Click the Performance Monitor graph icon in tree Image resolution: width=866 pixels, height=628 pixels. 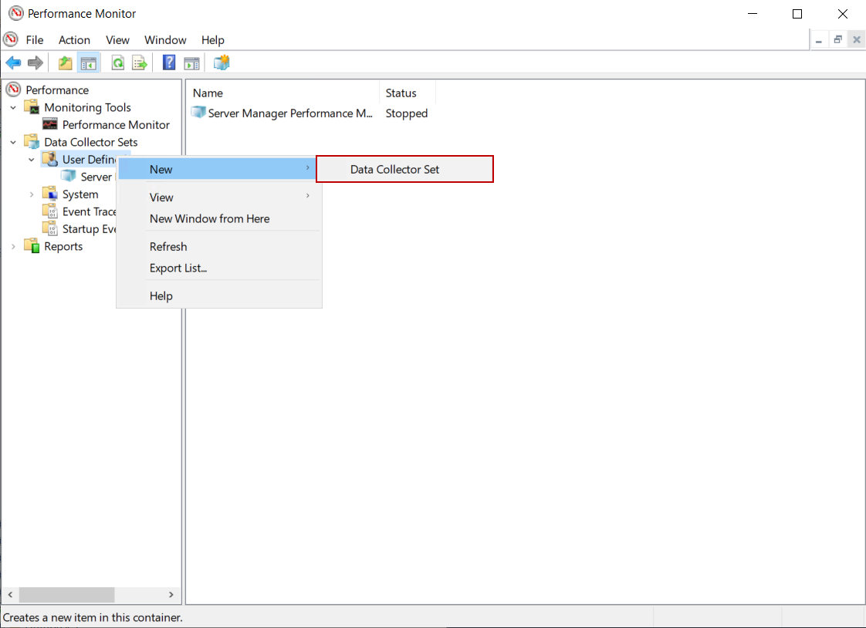click(x=50, y=125)
